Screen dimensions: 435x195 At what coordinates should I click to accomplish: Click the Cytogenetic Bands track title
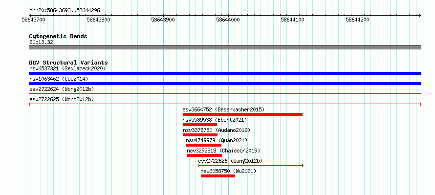[x=58, y=36]
